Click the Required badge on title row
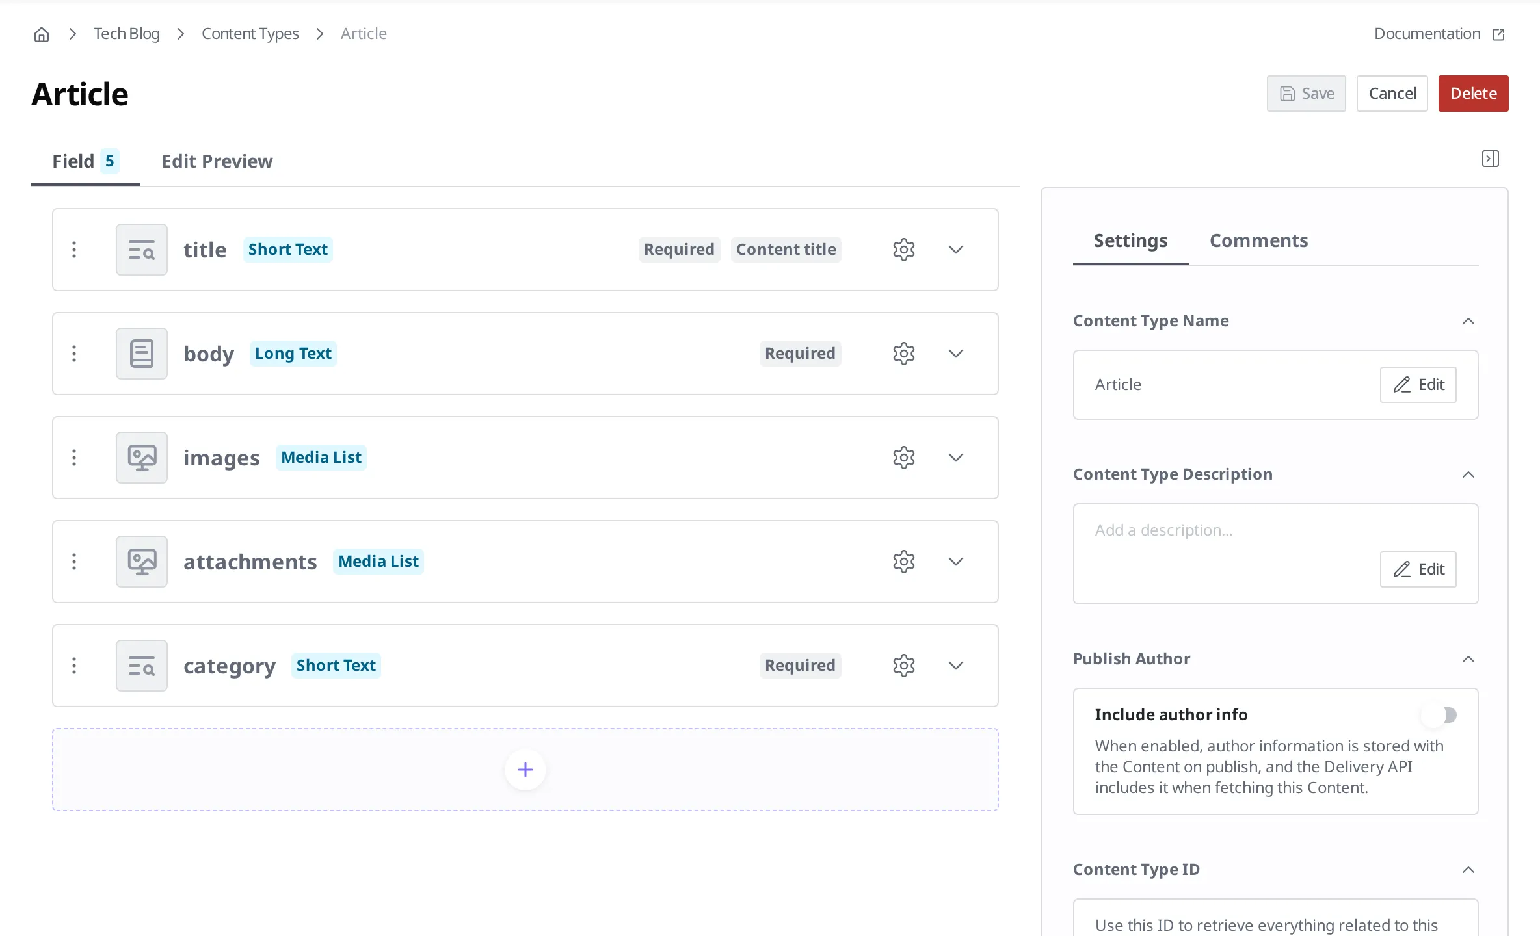Viewport: 1540px width, 936px height. pyautogui.click(x=679, y=250)
